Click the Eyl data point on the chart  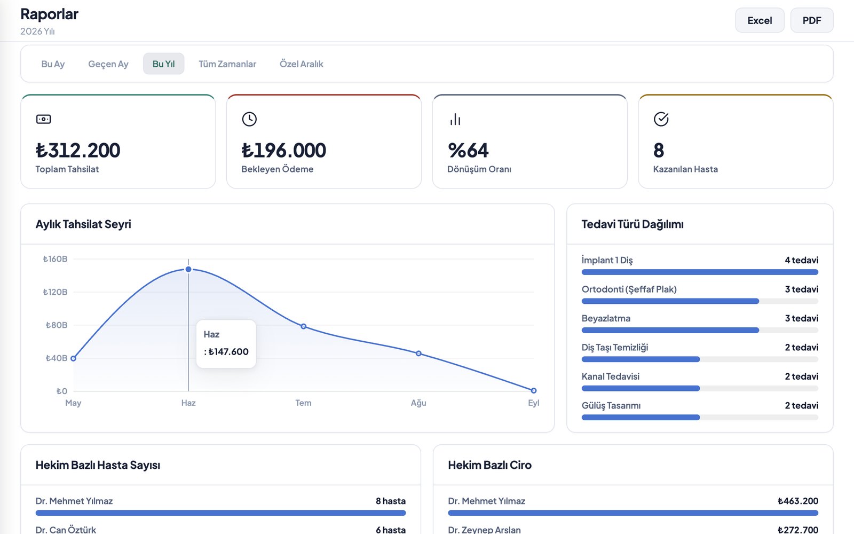(534, 390)
